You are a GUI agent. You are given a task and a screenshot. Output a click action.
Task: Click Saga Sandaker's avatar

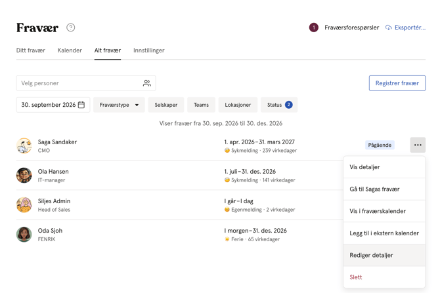pyautogui.click(x=24, y=146)
